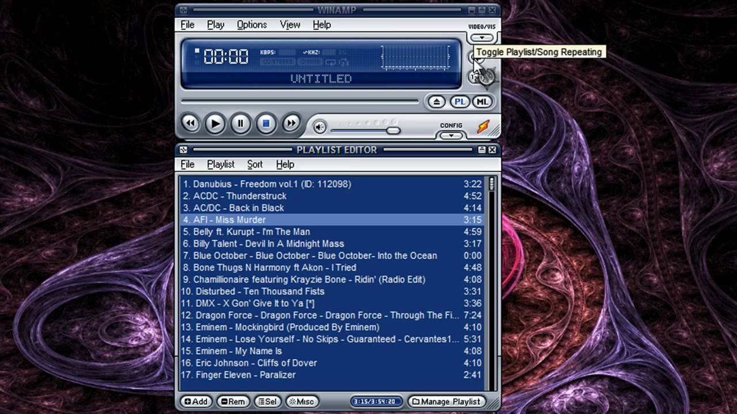Viewport: 737px width, 414px height.
Task: Click the eject open-file button
Action: (436, 102)
